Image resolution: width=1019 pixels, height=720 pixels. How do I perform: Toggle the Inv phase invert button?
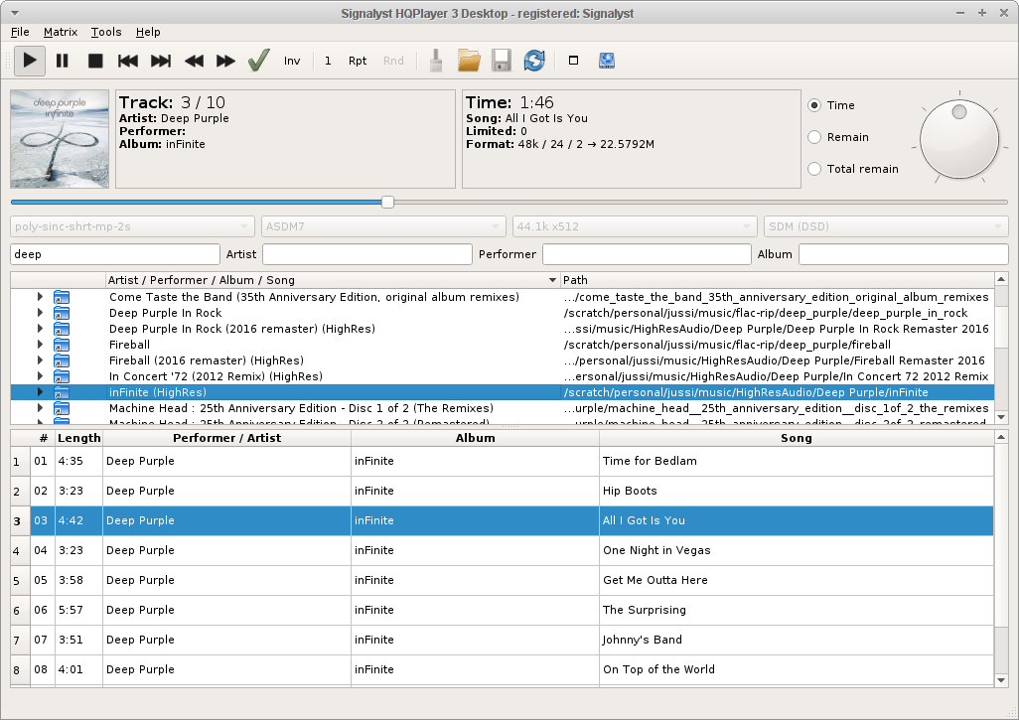[x=292, y=62]
